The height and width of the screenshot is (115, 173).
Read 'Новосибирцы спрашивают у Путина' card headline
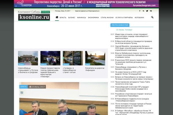click(28, 70)
